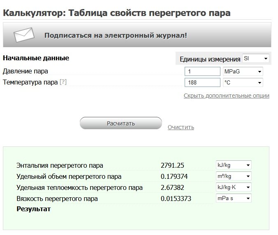Viewport: 278px width, 235px height.
Task: Click the [?] help icon near temperature
Action: [x=63, y=82]
